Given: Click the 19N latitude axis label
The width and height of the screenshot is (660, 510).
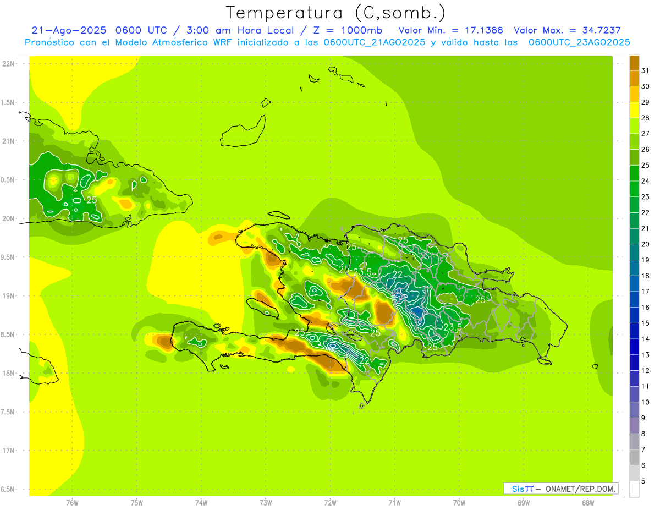Looking at the screenshot, I should coord(8,296).
